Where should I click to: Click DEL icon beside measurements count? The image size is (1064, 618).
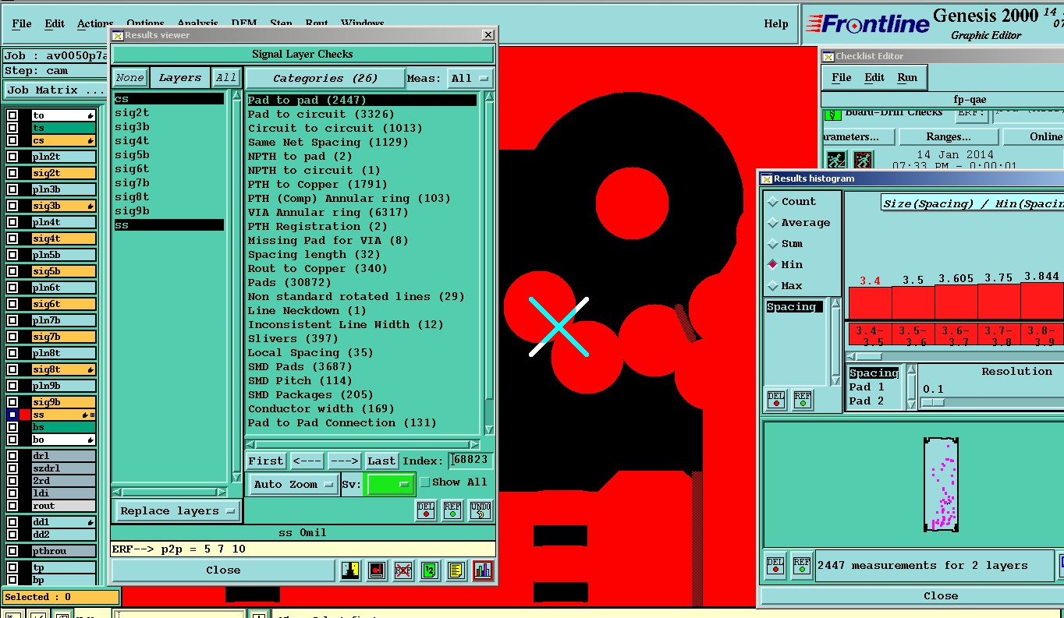(776, 564)
